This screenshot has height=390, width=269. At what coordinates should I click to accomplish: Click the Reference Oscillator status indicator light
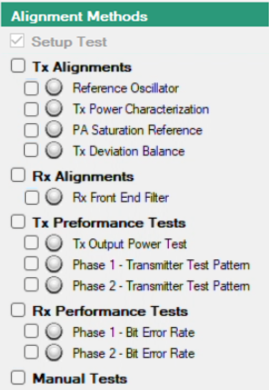[x=54, y=87]
